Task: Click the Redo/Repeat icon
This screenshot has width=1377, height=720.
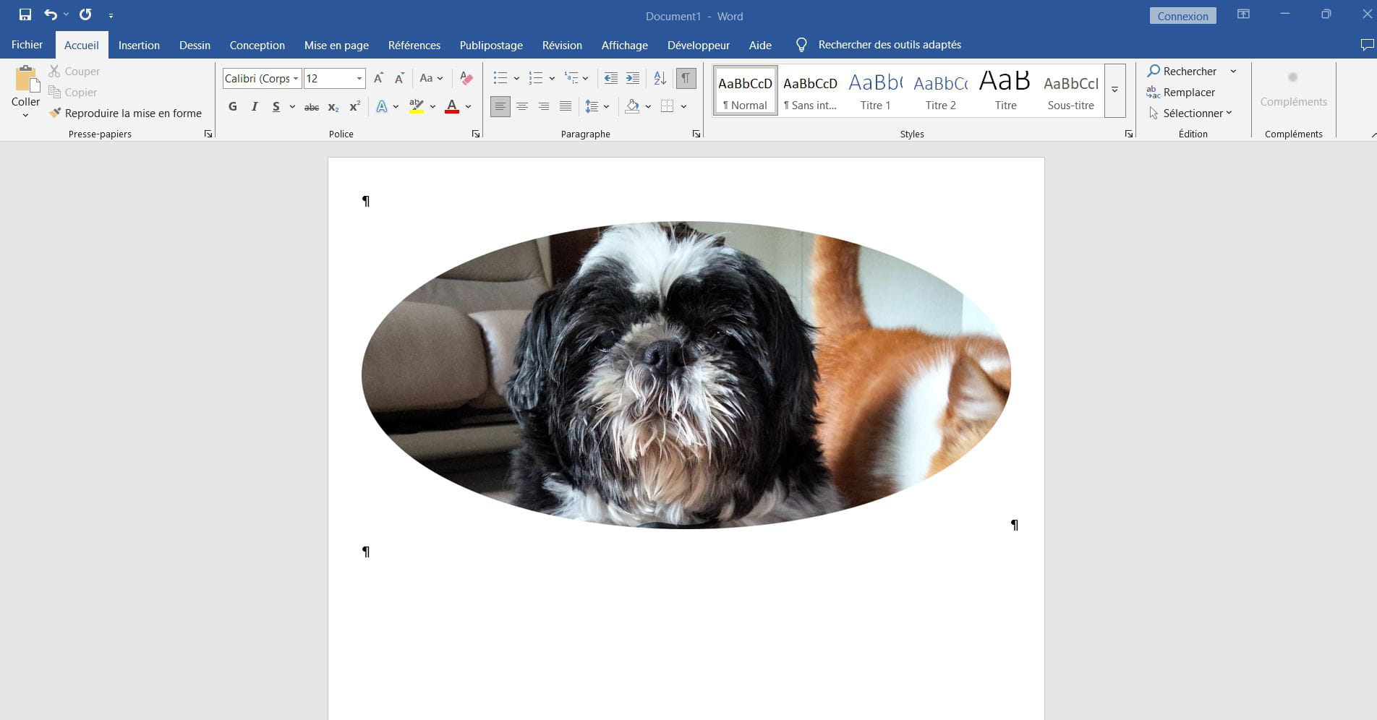Action: pos(85,14)
